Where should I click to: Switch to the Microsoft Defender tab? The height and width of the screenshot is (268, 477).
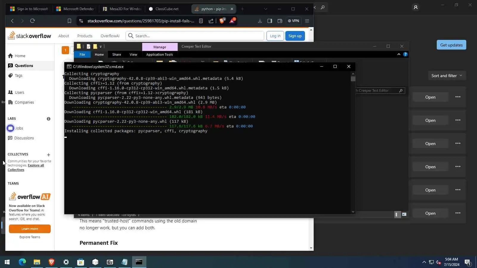pos(76,9)
